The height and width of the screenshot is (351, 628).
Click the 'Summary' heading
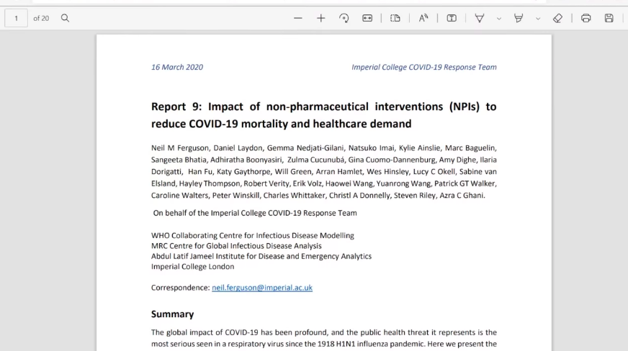[x=172, y=314]
